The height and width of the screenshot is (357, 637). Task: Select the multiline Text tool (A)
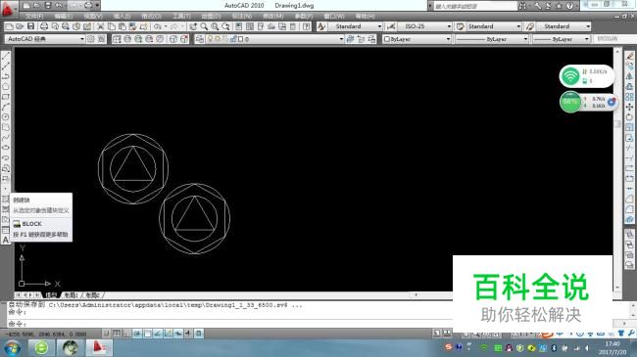(6, 240)
